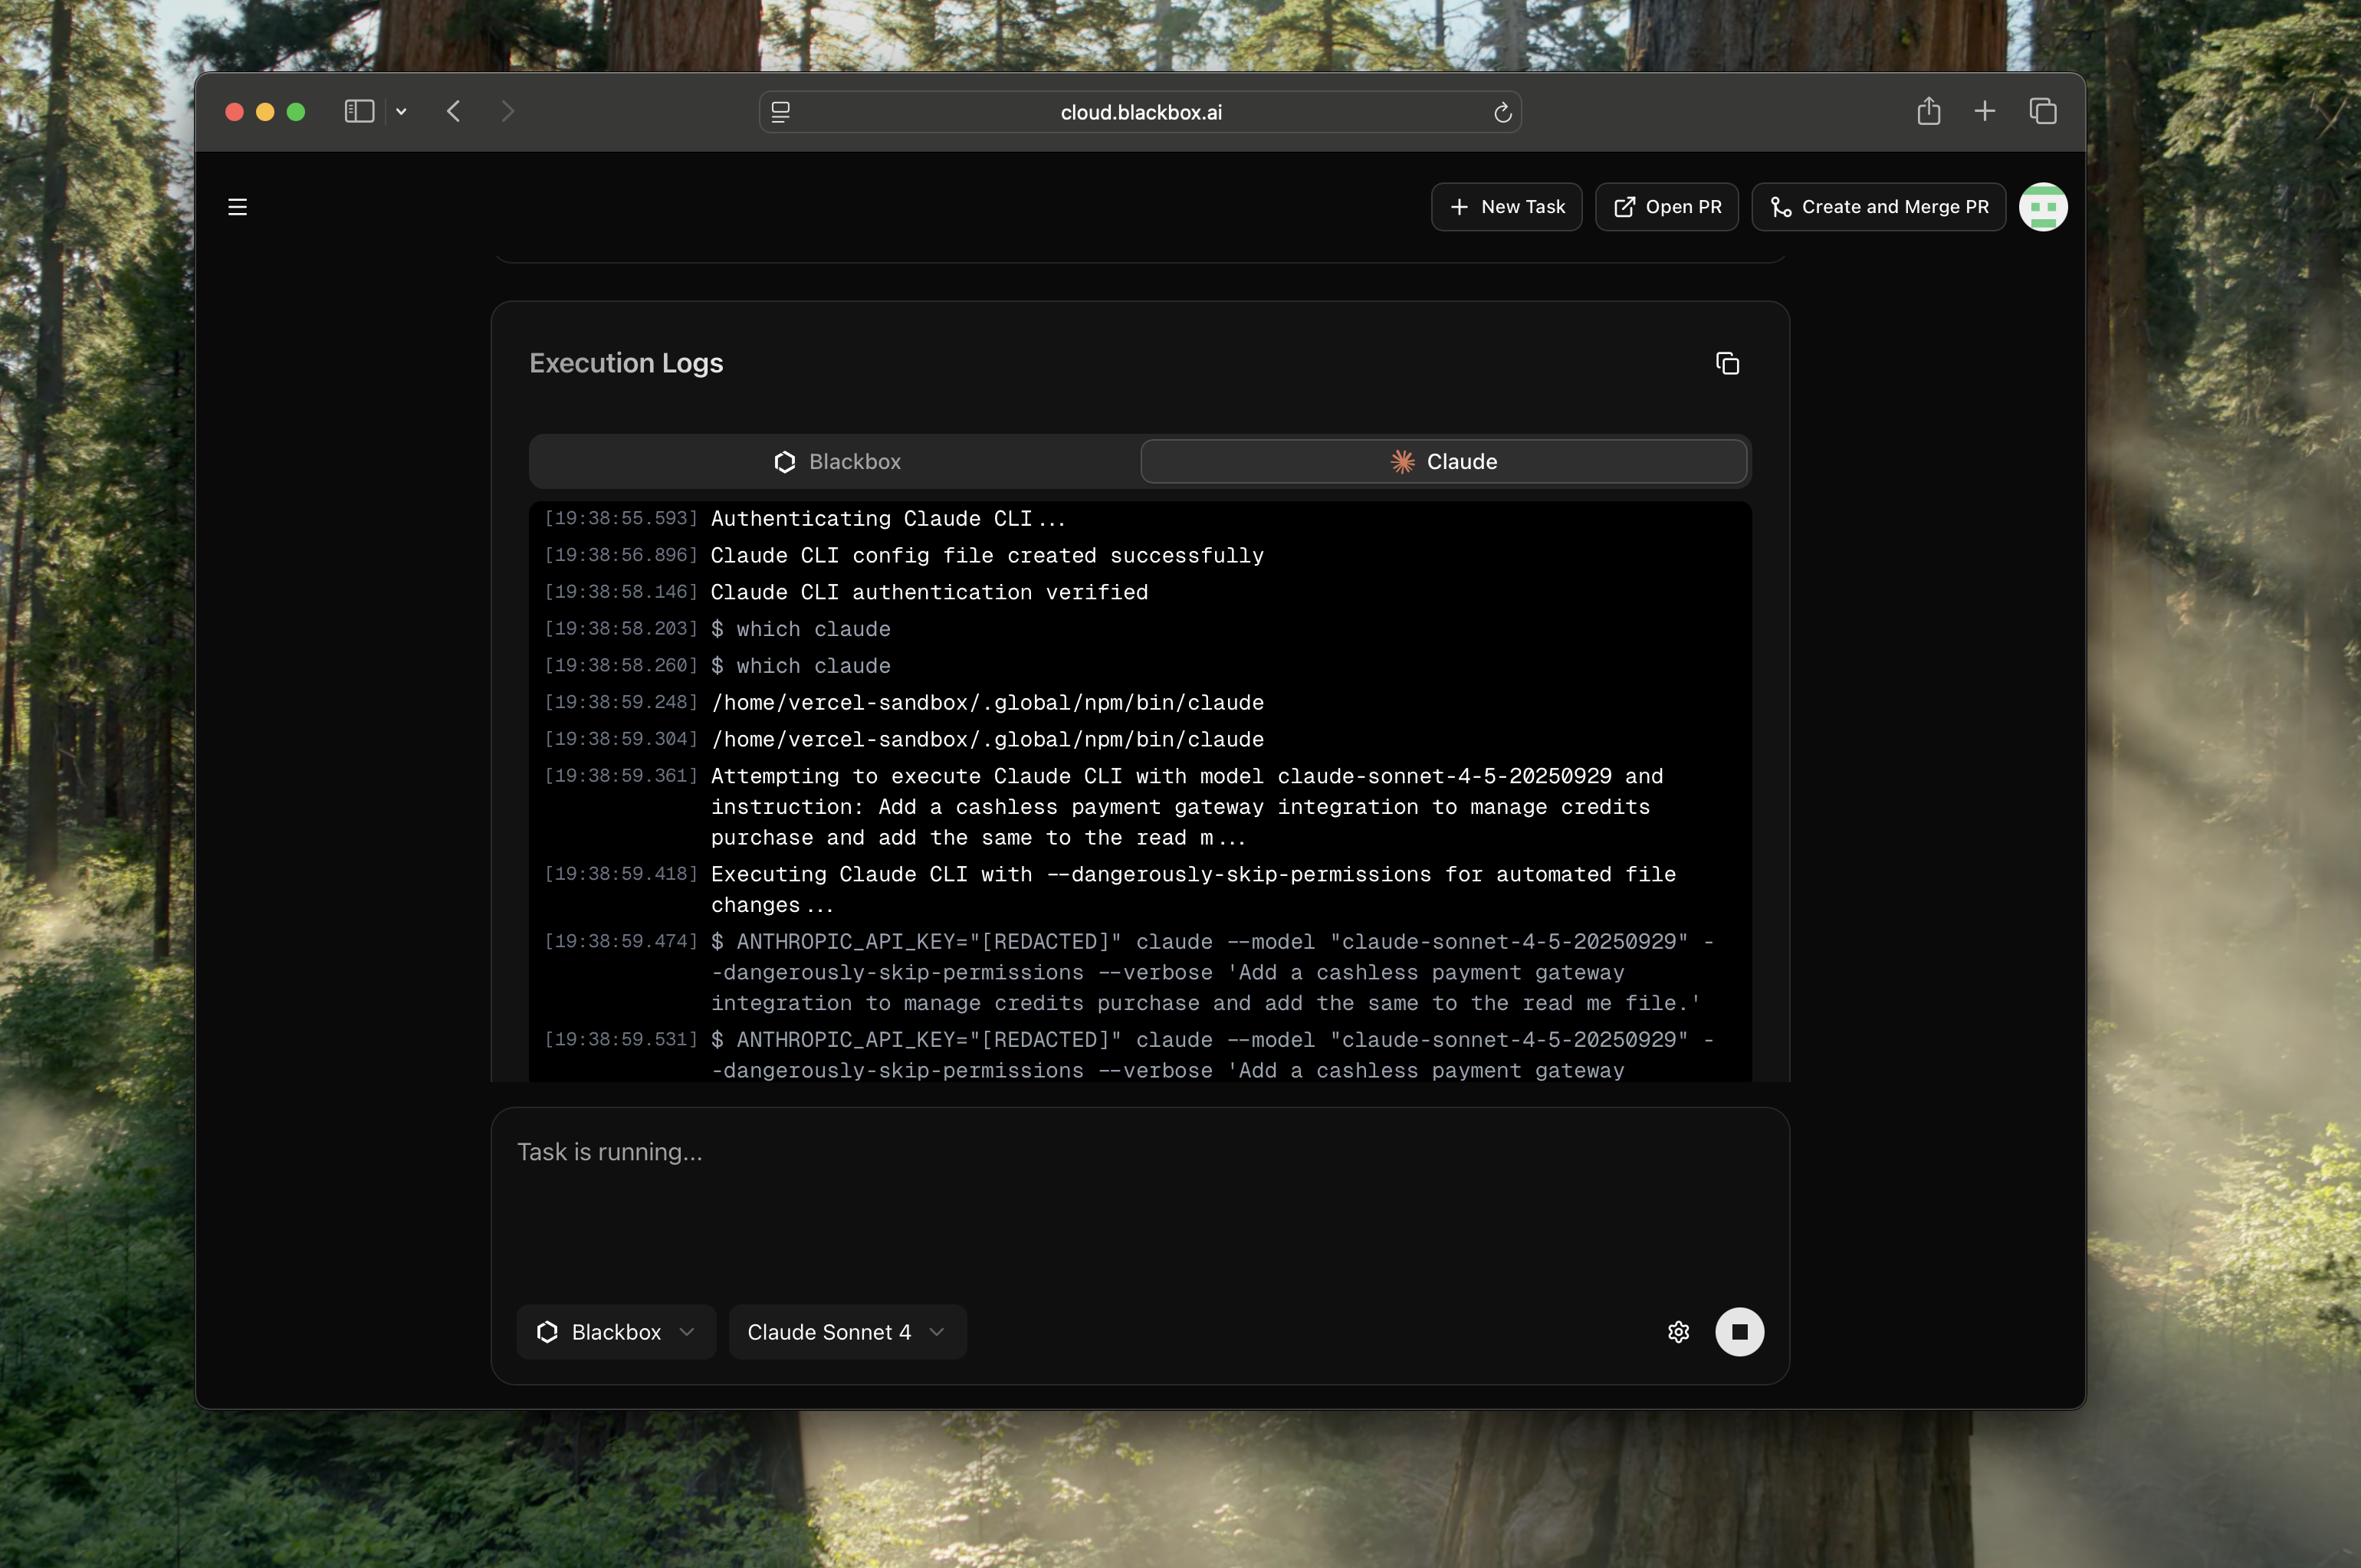Open a new browser tab
The image size is (2361, 1568).
pyautogui.click(x=1984, y=111)
